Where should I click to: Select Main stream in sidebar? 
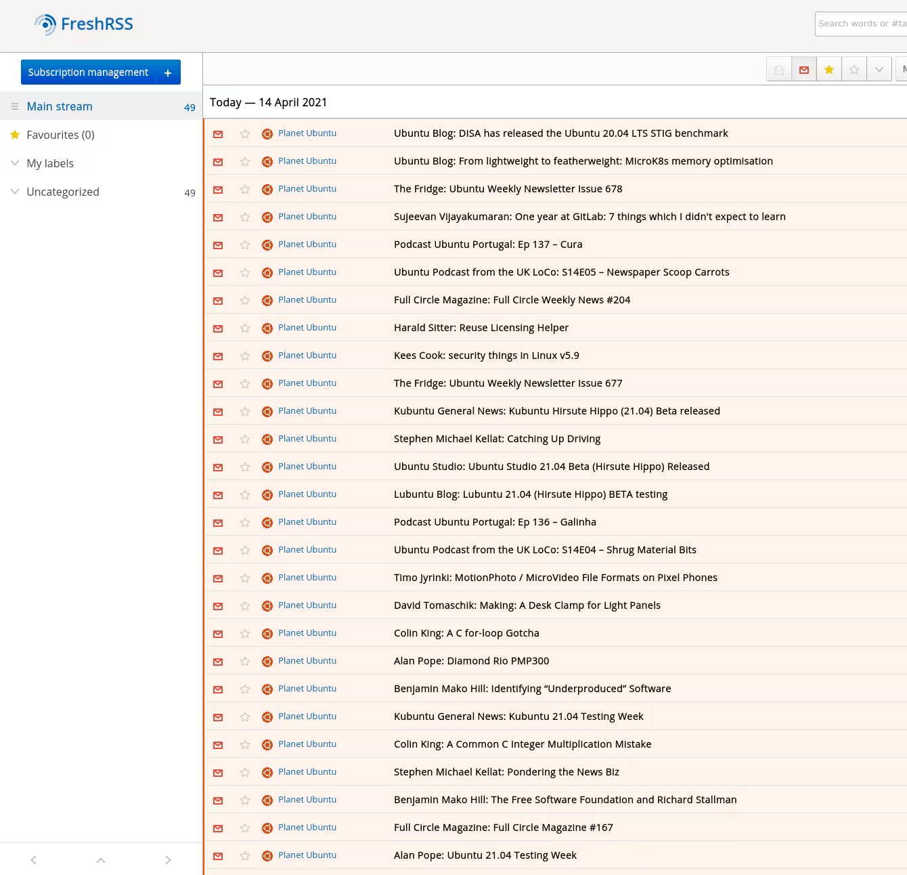pyautogui.click(x=60, y=106)
